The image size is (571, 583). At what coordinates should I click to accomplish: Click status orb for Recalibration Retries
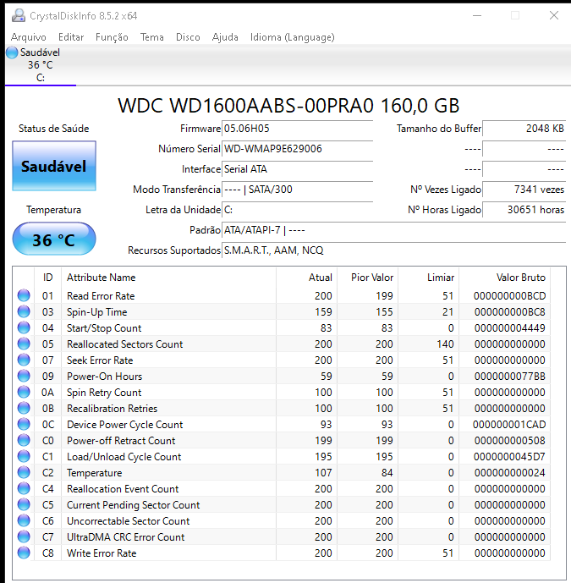tap(24, 408)
